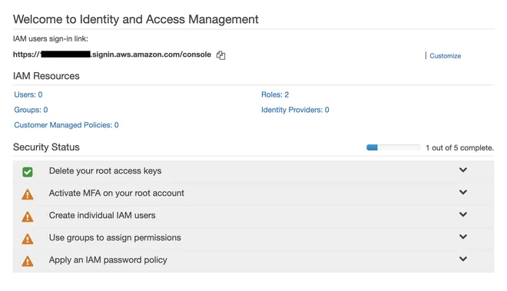Click the Apply an IAM password policy text
Viewport: 507px width, 291px height.
coord(108,260)
